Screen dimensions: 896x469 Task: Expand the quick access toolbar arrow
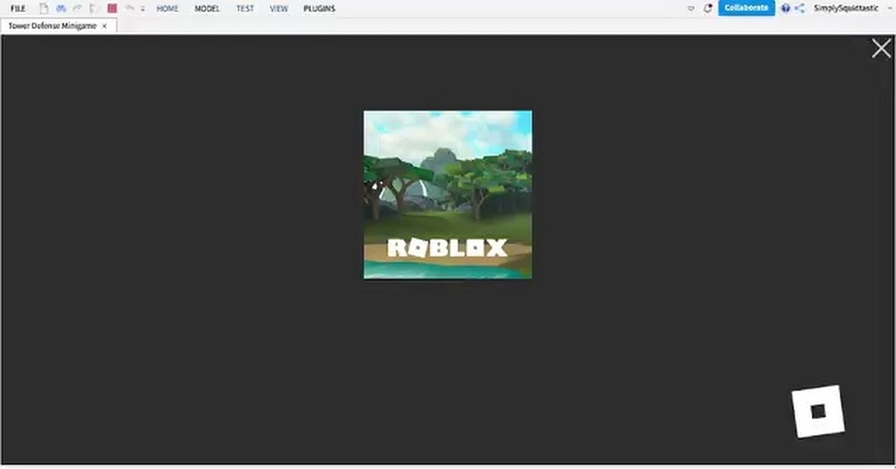[143, 9]
